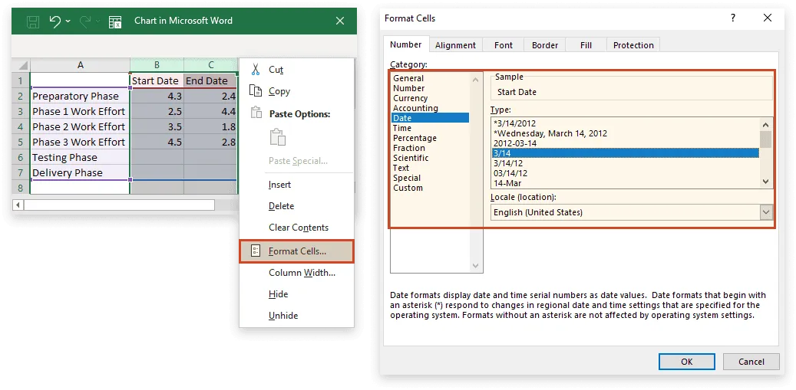This screenshot has height=390, width=796.
Task: Select *Wednesday, March 14, 2012 date type
Action: (626, 133)
